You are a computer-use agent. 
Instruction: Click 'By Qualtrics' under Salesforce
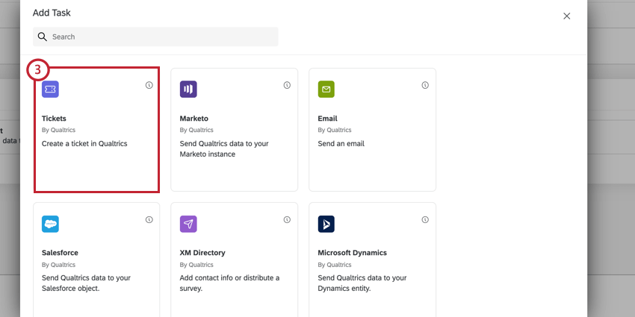[x=59, y=265]
